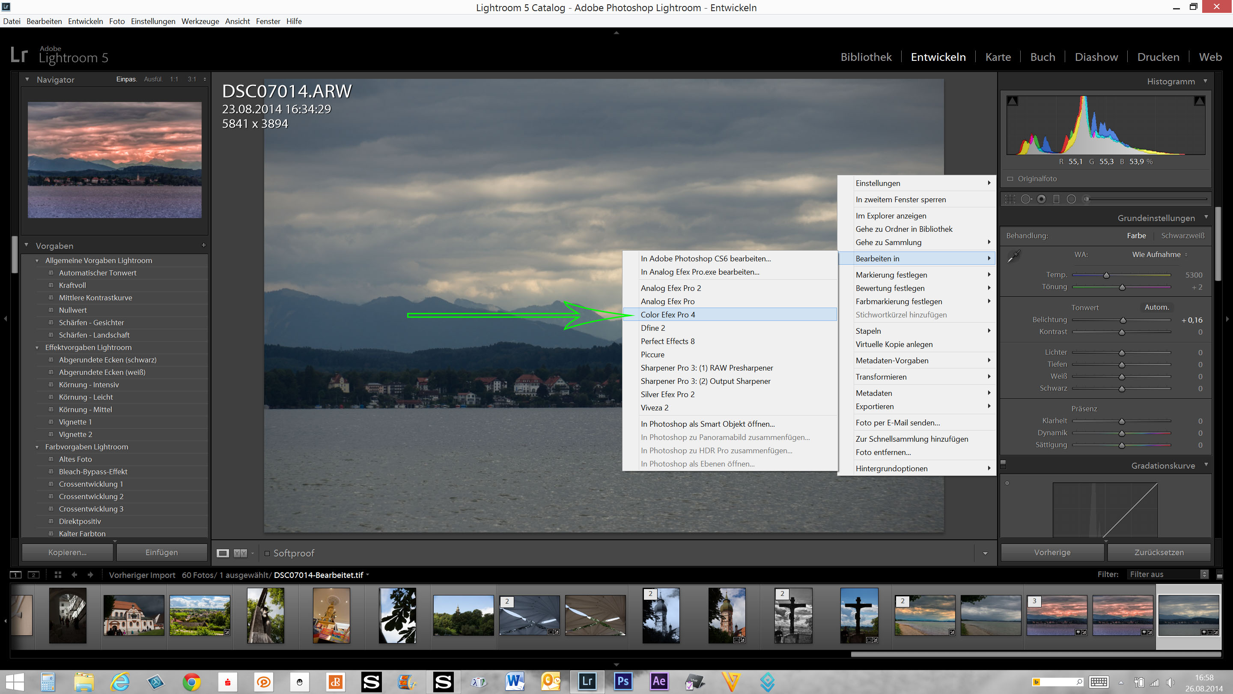Open the Filter aus dropdown
The image size is (1233, 694).
[x=1168, y=574]
